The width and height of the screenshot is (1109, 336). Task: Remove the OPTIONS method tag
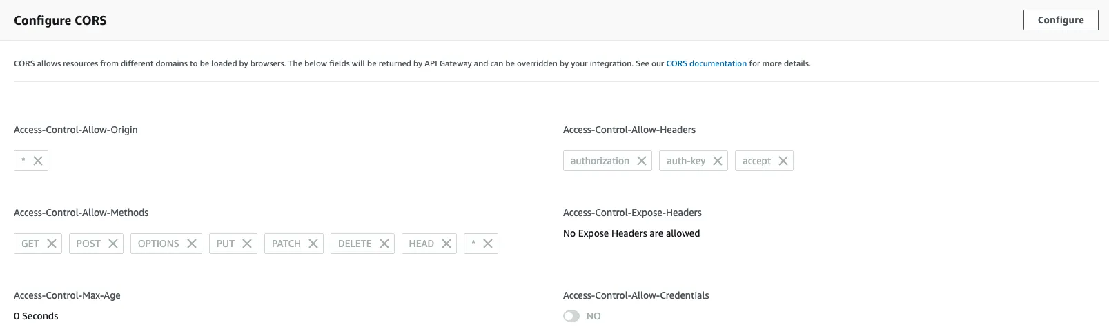pyautogui.click(x=192, y=244)
